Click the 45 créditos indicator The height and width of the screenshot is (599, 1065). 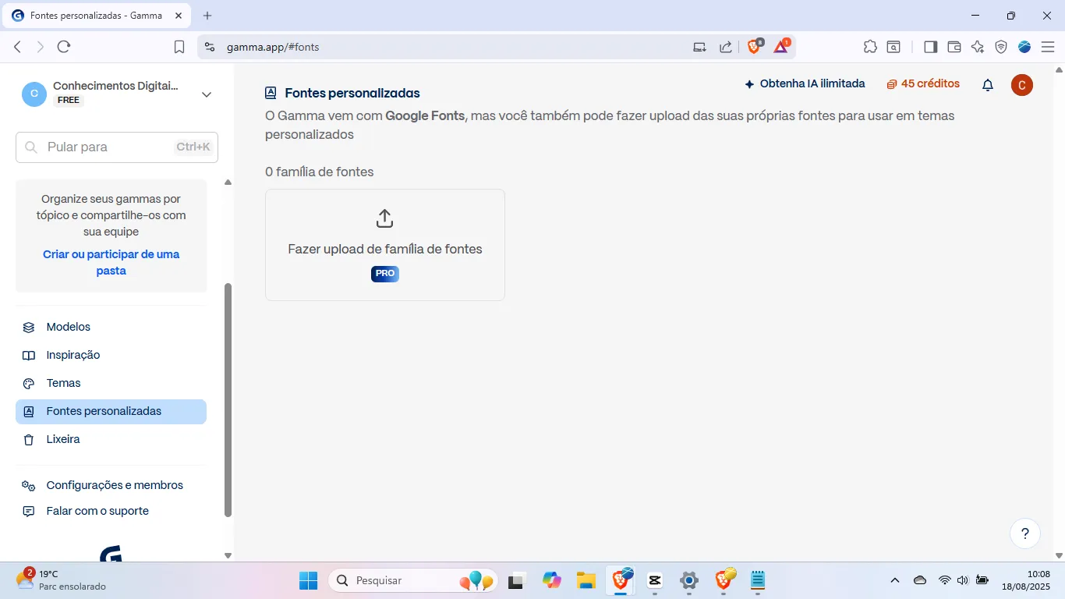[923, 84]
